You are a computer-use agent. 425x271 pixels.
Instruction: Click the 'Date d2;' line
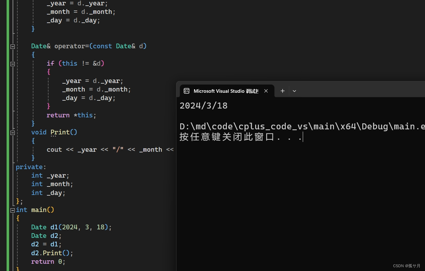(x=46, y=236)
